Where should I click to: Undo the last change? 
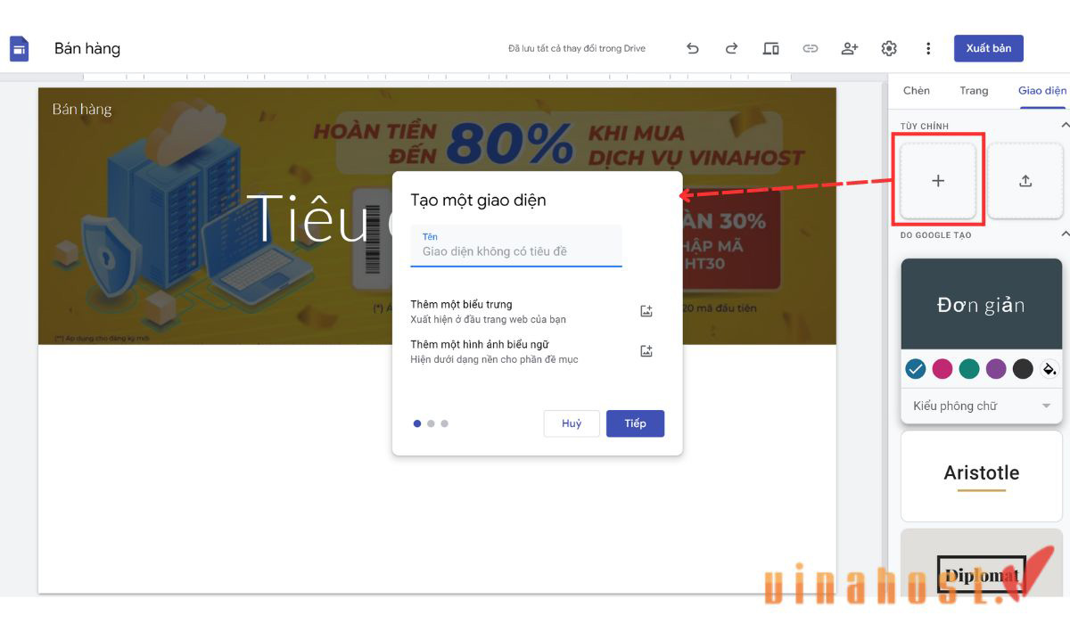693,48
